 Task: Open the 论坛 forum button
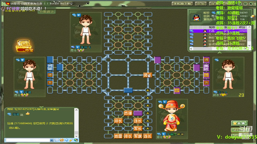[201, 4]
